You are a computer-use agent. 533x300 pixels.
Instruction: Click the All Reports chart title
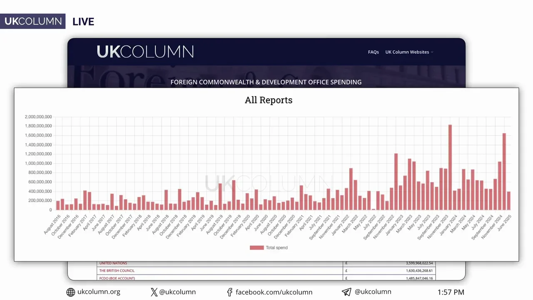[269, 100]
